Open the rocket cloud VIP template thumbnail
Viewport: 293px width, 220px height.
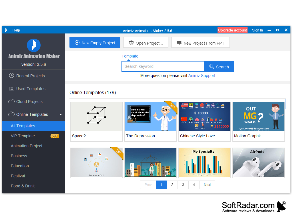[96, 162]
